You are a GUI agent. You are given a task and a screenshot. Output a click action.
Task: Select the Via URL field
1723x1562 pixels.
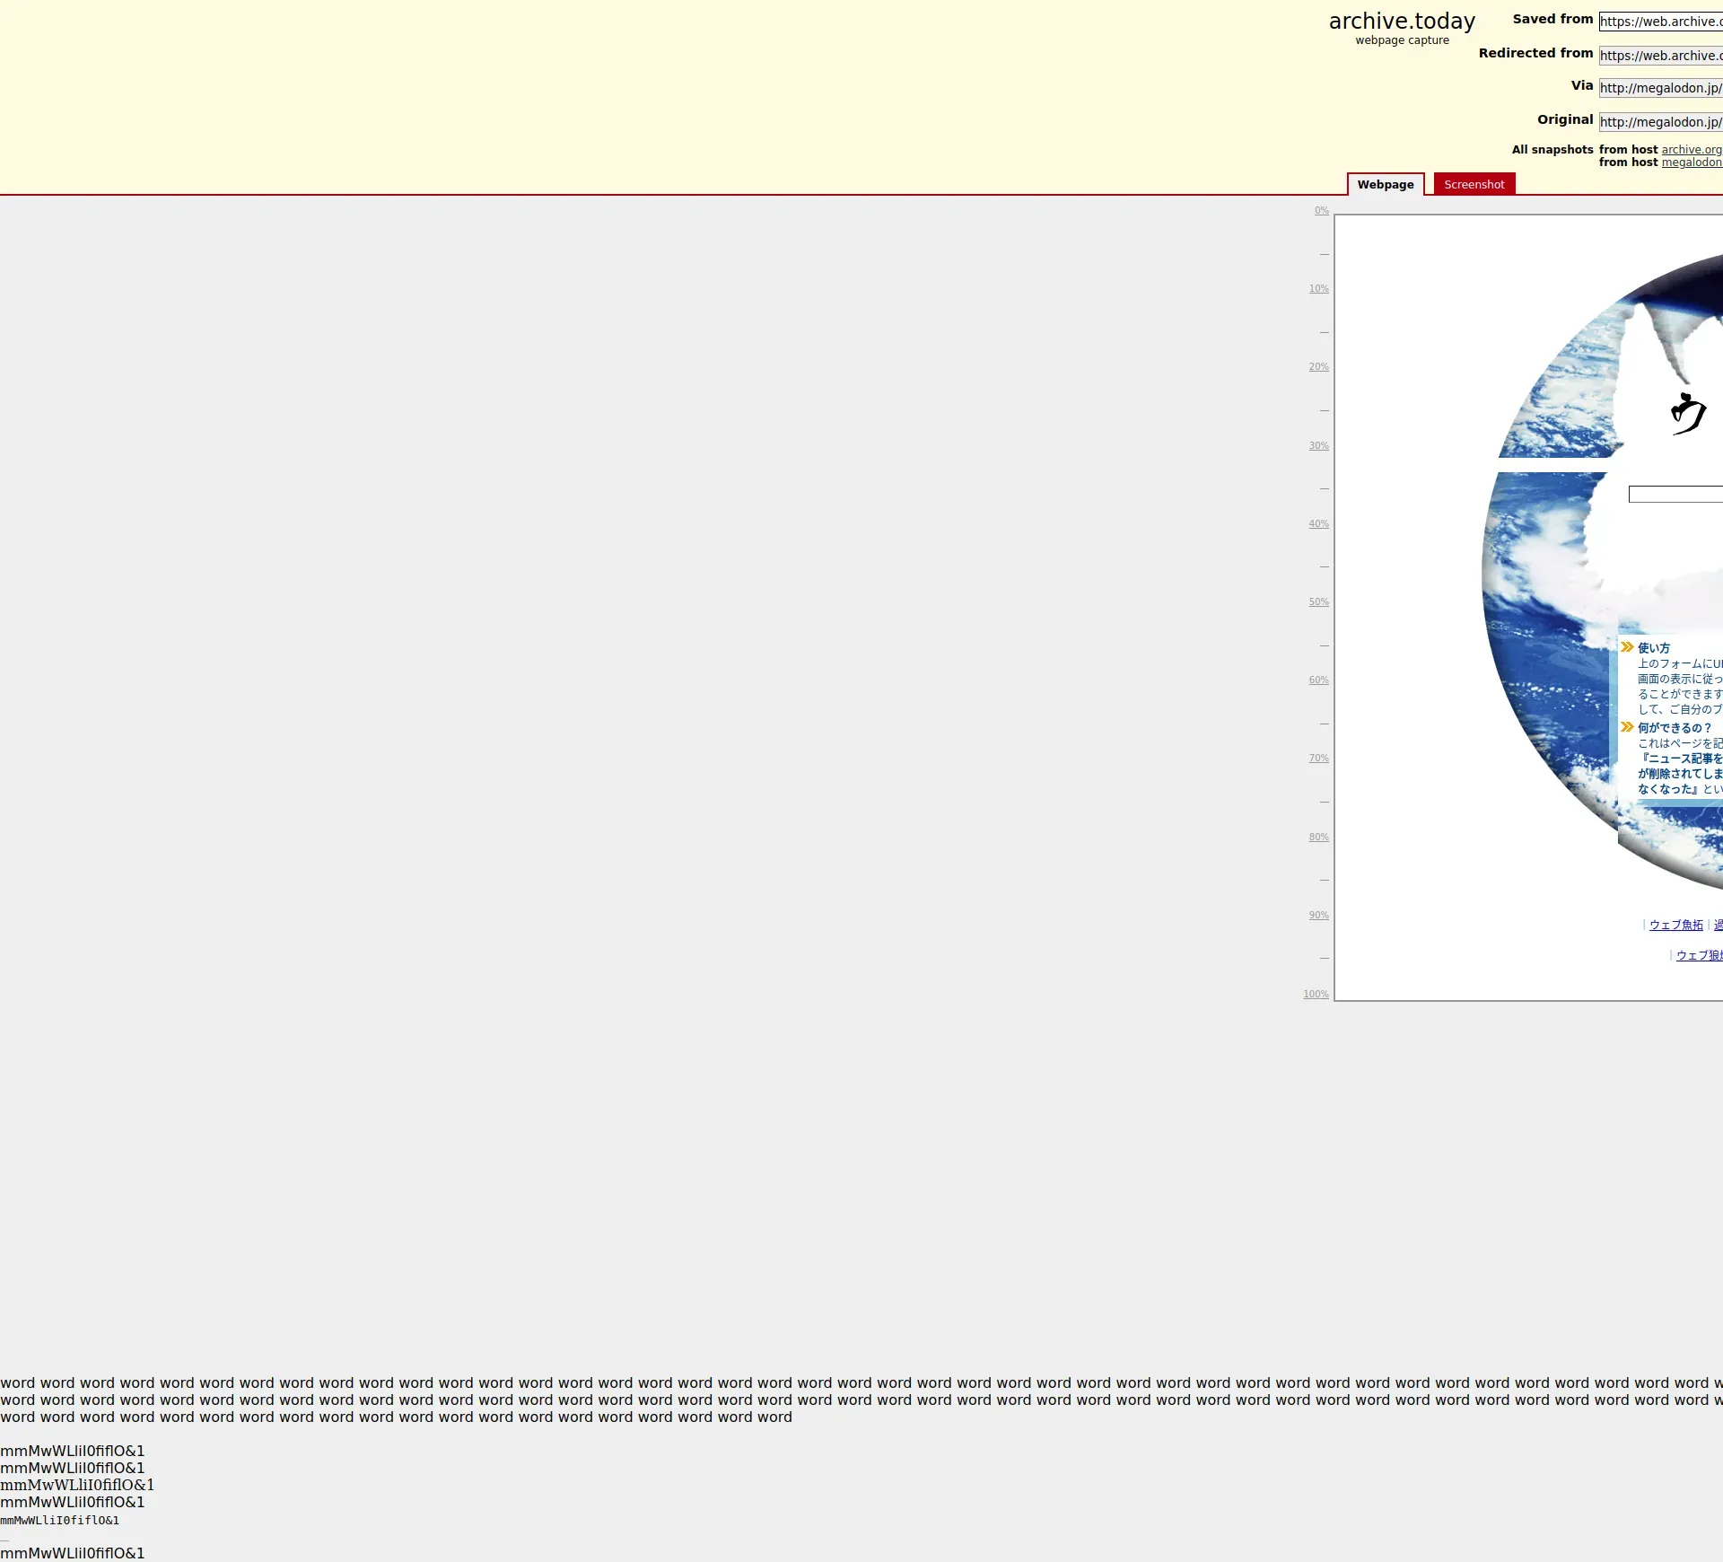(x=1660, y=88)
